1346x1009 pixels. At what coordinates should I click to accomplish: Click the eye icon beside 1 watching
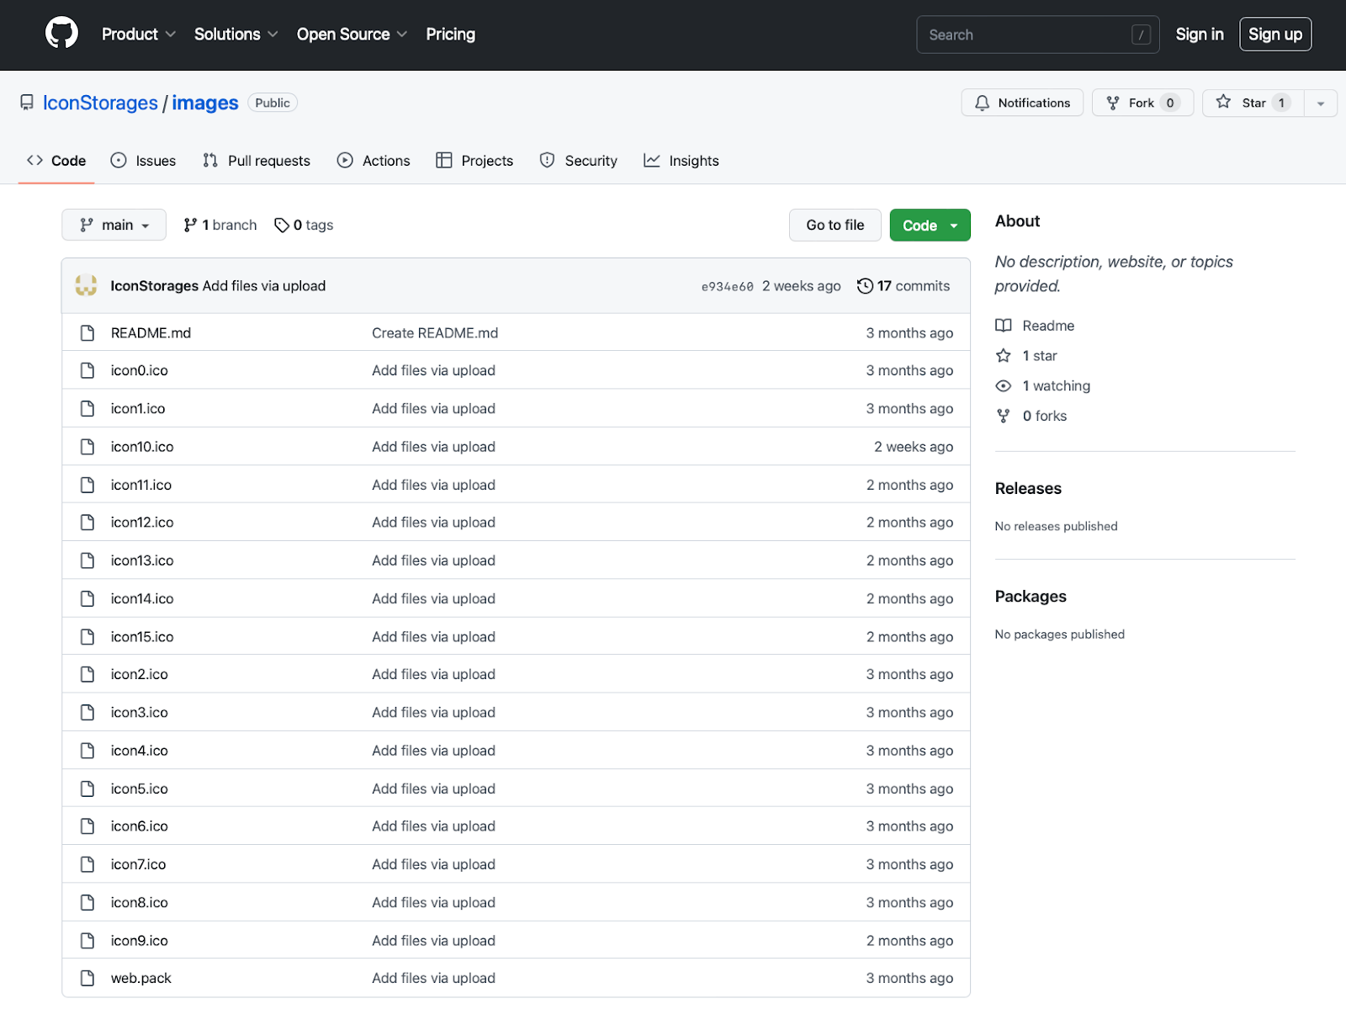click(x=1004, y=386)
